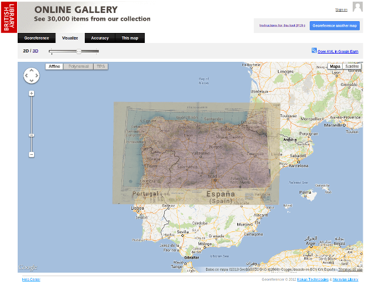Open the Georeference tab

(x=37, y=38)
